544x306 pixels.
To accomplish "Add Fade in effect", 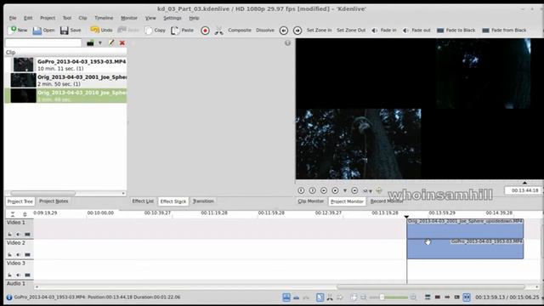I will pyautogui.click(x=383, y=31).
